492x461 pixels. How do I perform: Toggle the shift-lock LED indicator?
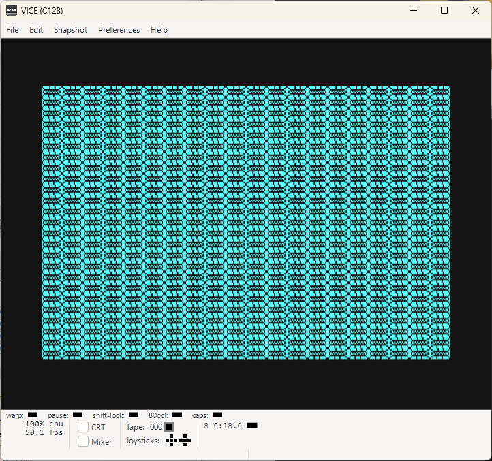coord(134,415)
